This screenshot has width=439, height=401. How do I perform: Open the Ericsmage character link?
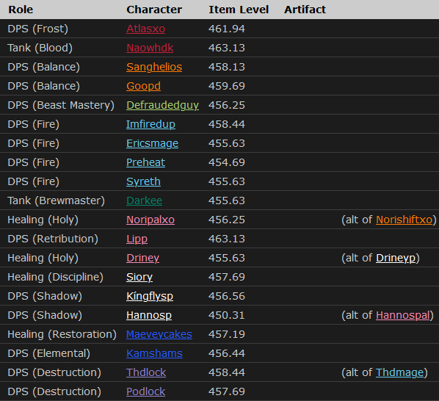[x=152, y=143]
